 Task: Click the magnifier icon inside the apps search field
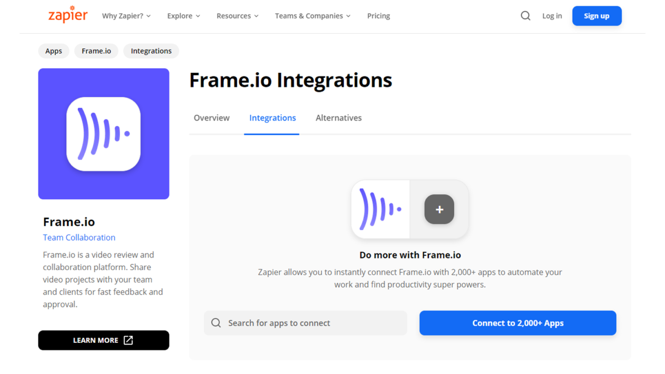point(216,323)
